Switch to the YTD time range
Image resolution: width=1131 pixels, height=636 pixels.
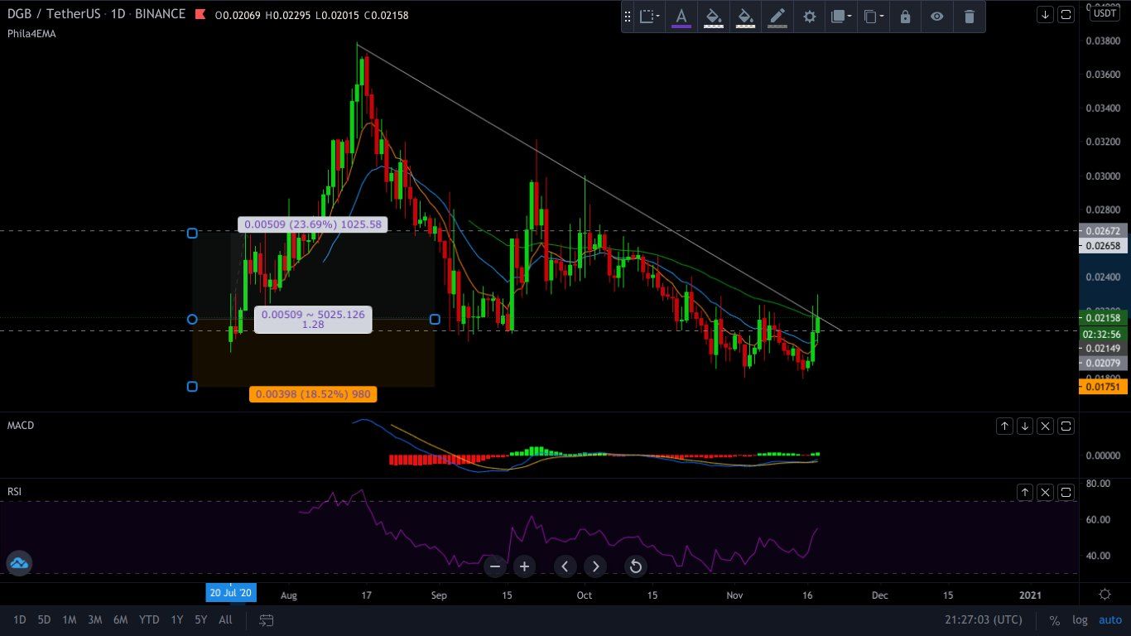click(x=149, y=619)
